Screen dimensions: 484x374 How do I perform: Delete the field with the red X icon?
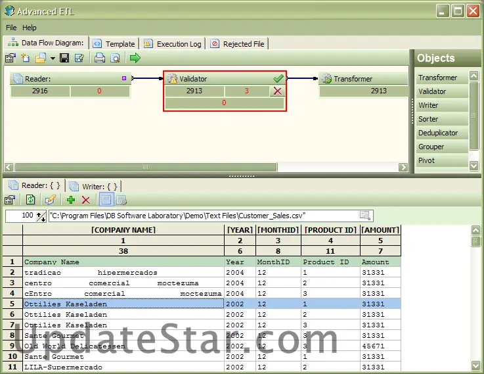[86, 200]
